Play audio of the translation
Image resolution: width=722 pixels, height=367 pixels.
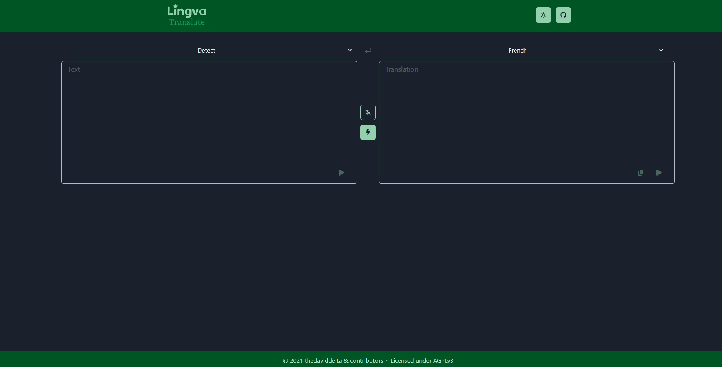pyautogui.click(x=659, y=173)
